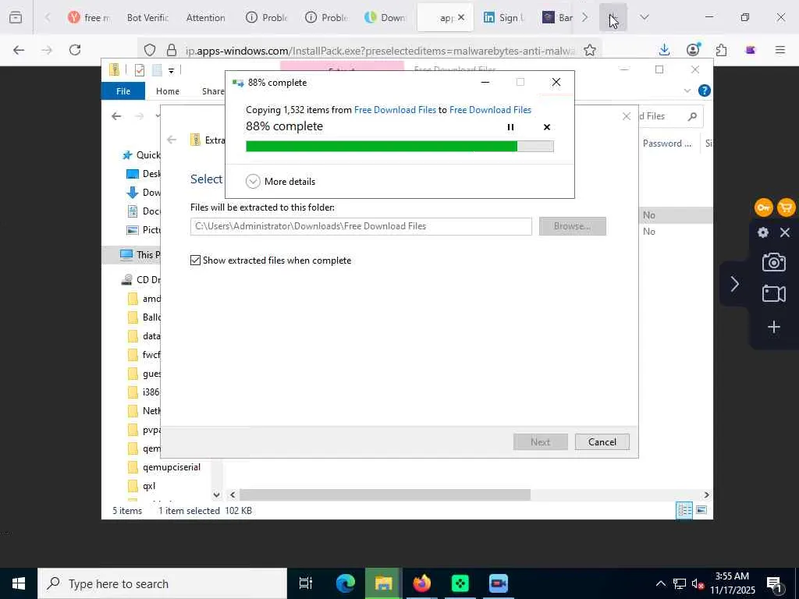
Task: Switch to the LinkedIn Sign tab
Action: point(503,18)
